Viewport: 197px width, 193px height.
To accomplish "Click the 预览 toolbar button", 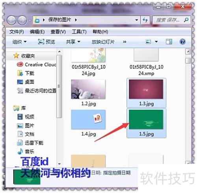I will click(x=46, y=42).
